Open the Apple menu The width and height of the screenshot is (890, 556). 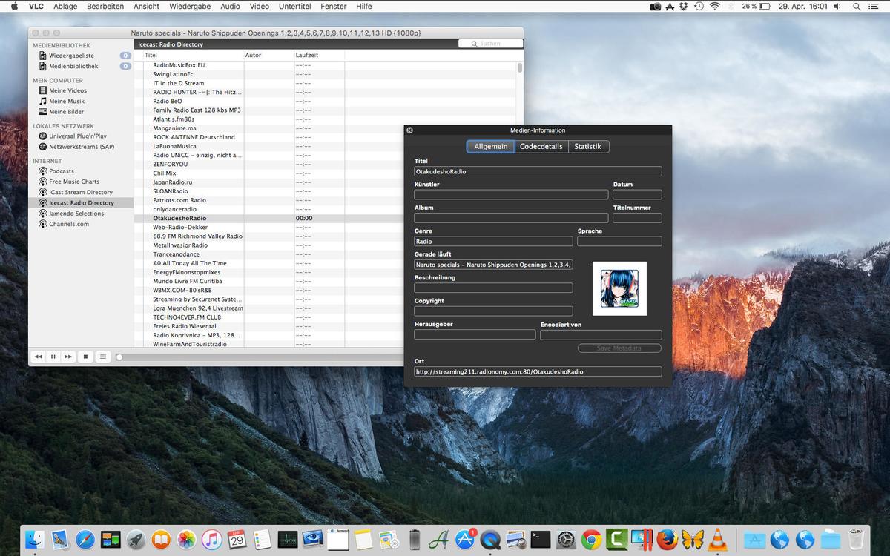(14, 6)
